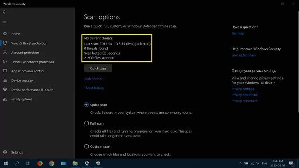The image size is (299, 168).
Task: Click '21909 files scanned.' text
Action: tap(100, 58)
